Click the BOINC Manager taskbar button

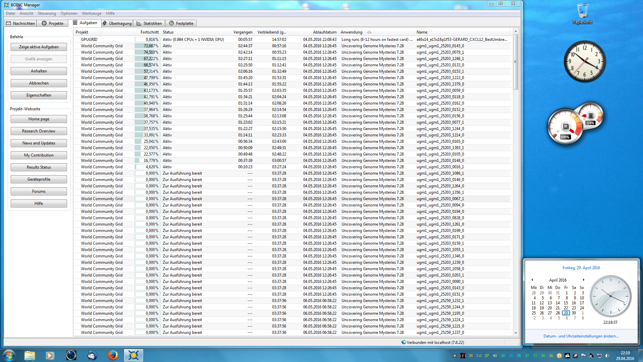(134, 355)
